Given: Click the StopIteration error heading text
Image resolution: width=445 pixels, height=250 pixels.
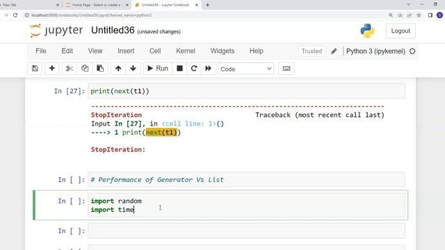Looking at the screenshot, I should click(116, 115).
